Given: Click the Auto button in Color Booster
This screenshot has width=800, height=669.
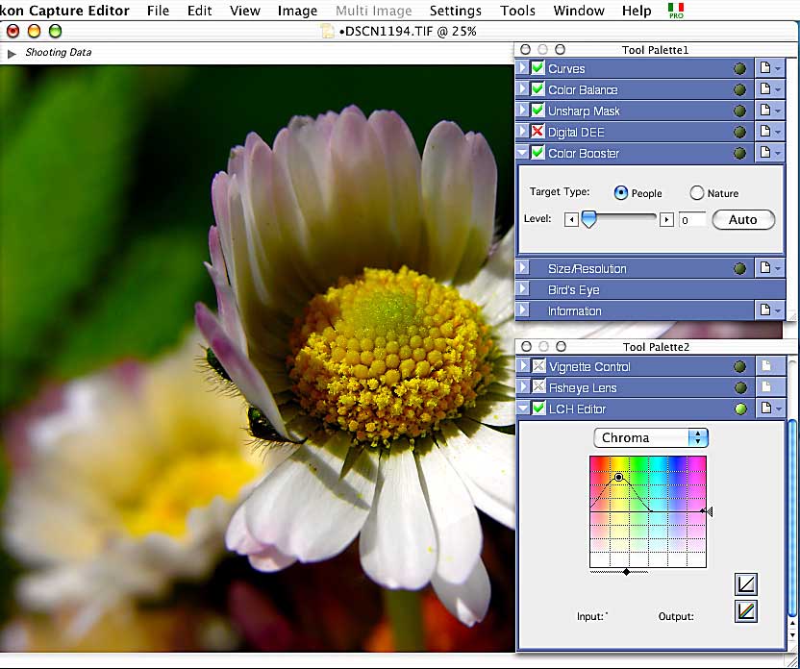Looking at the screenshot, I should pos(743,220).
